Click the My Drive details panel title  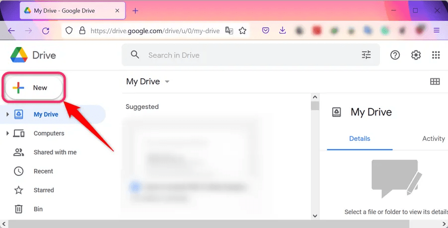click(x=371, y=112)
